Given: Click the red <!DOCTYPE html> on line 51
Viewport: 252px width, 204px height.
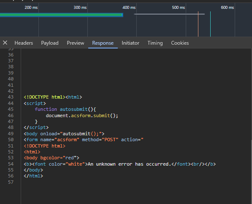Looking at the screenshot, I should pos(44,146).
